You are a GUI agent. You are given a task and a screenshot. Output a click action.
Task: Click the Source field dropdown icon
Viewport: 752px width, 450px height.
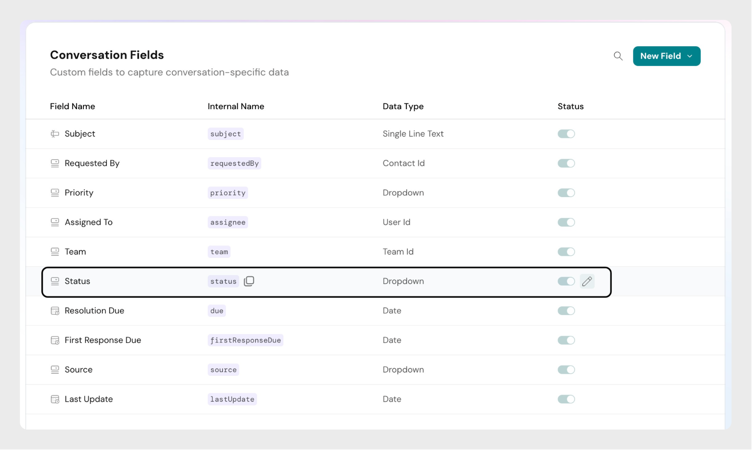pos(55,370)
